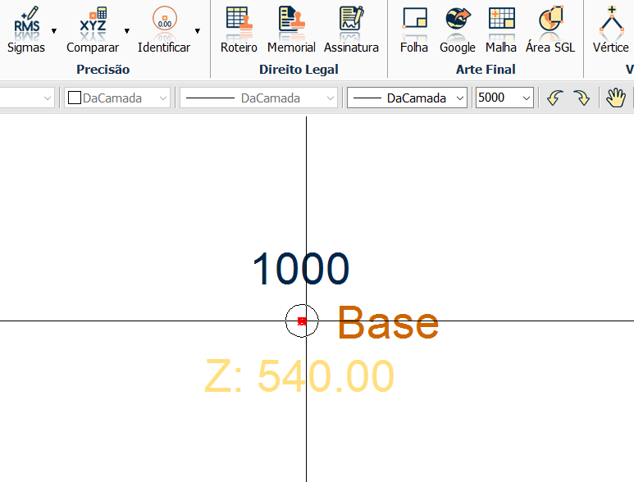Click the redo curved arrow
The image size is (634, 482).
[x=582, y=98]
